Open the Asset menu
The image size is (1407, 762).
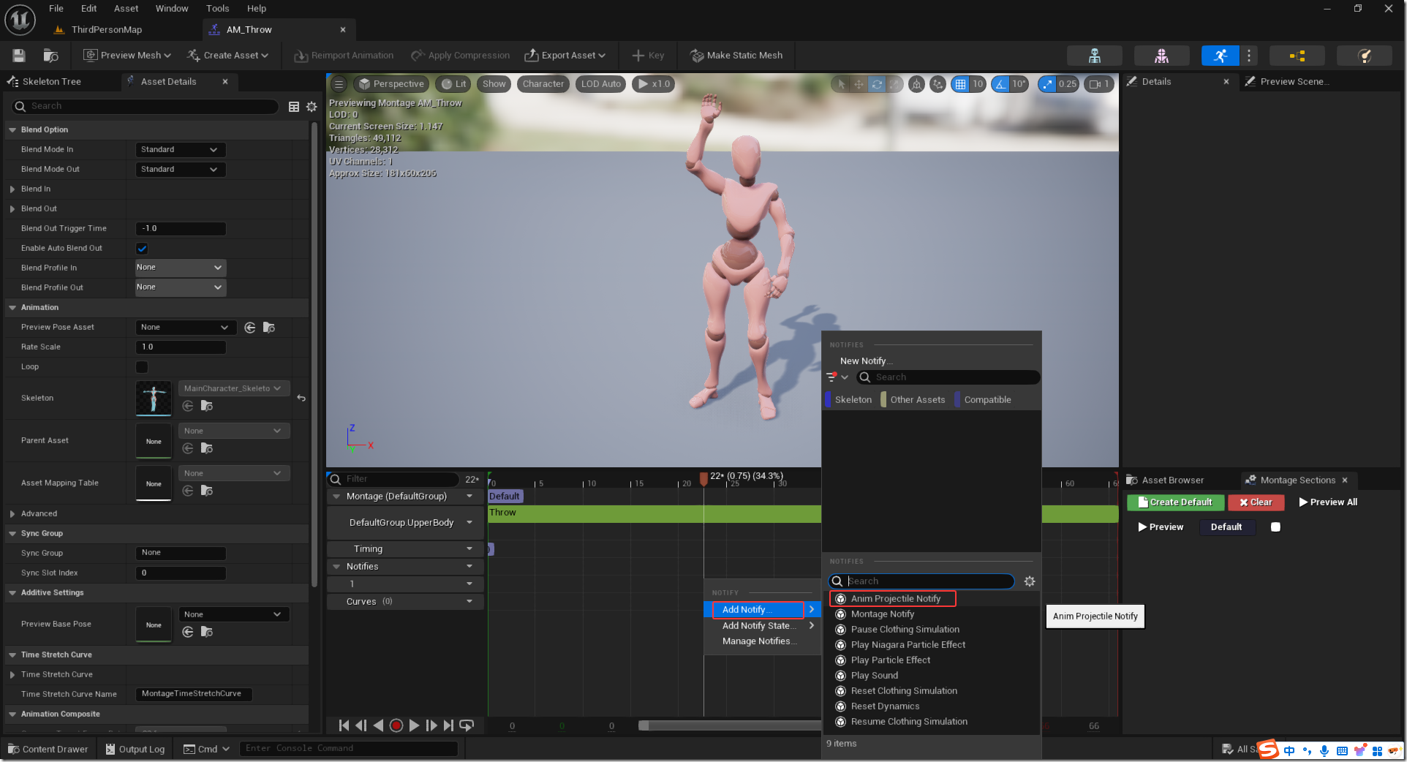[x=126, y=9]
